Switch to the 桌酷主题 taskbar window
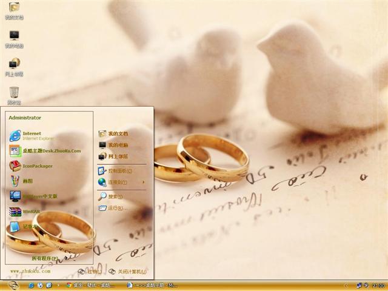Screen dimensions: 388x291 (x=152, y=286)
